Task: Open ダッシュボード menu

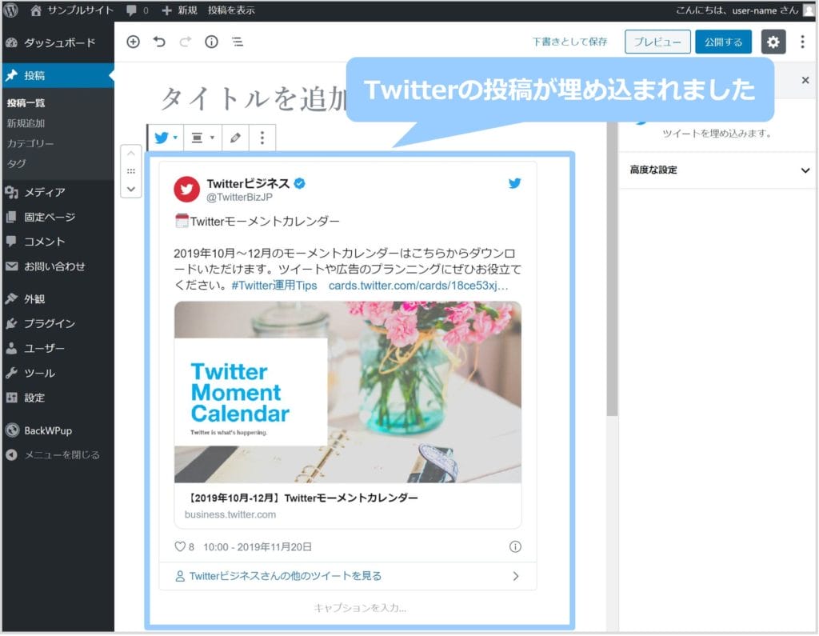Action: (x=58, y=43)
